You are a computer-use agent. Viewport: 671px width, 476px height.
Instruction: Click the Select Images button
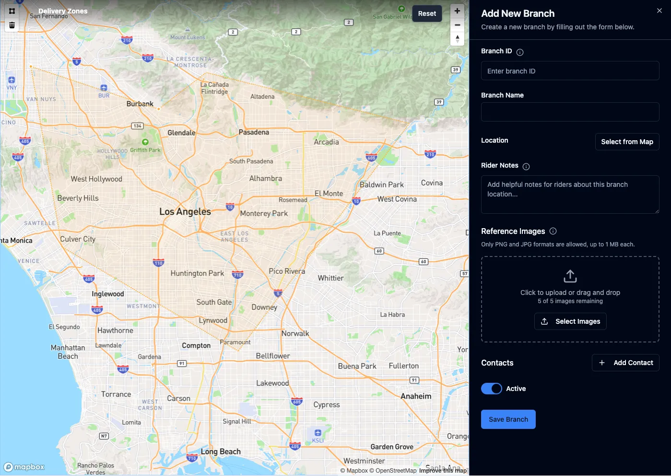(570, 321)
